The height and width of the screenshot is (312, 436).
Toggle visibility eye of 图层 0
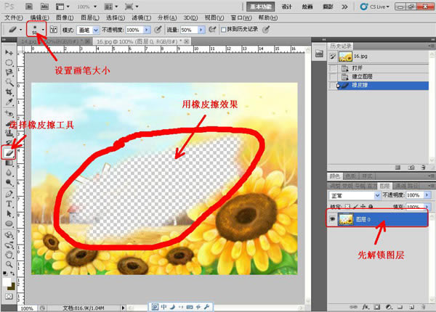coord(332,219)
